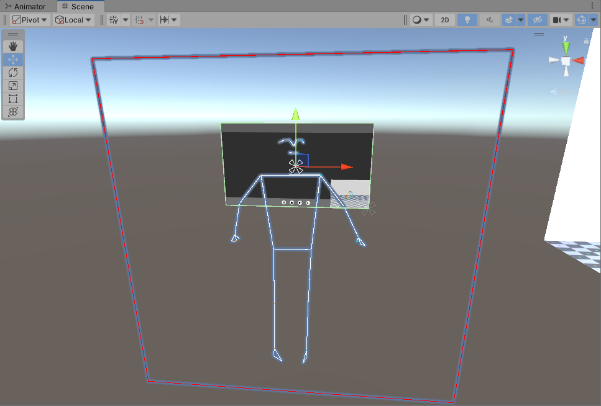
Task: Select the Rotate tool
Action: pos(13,73)
